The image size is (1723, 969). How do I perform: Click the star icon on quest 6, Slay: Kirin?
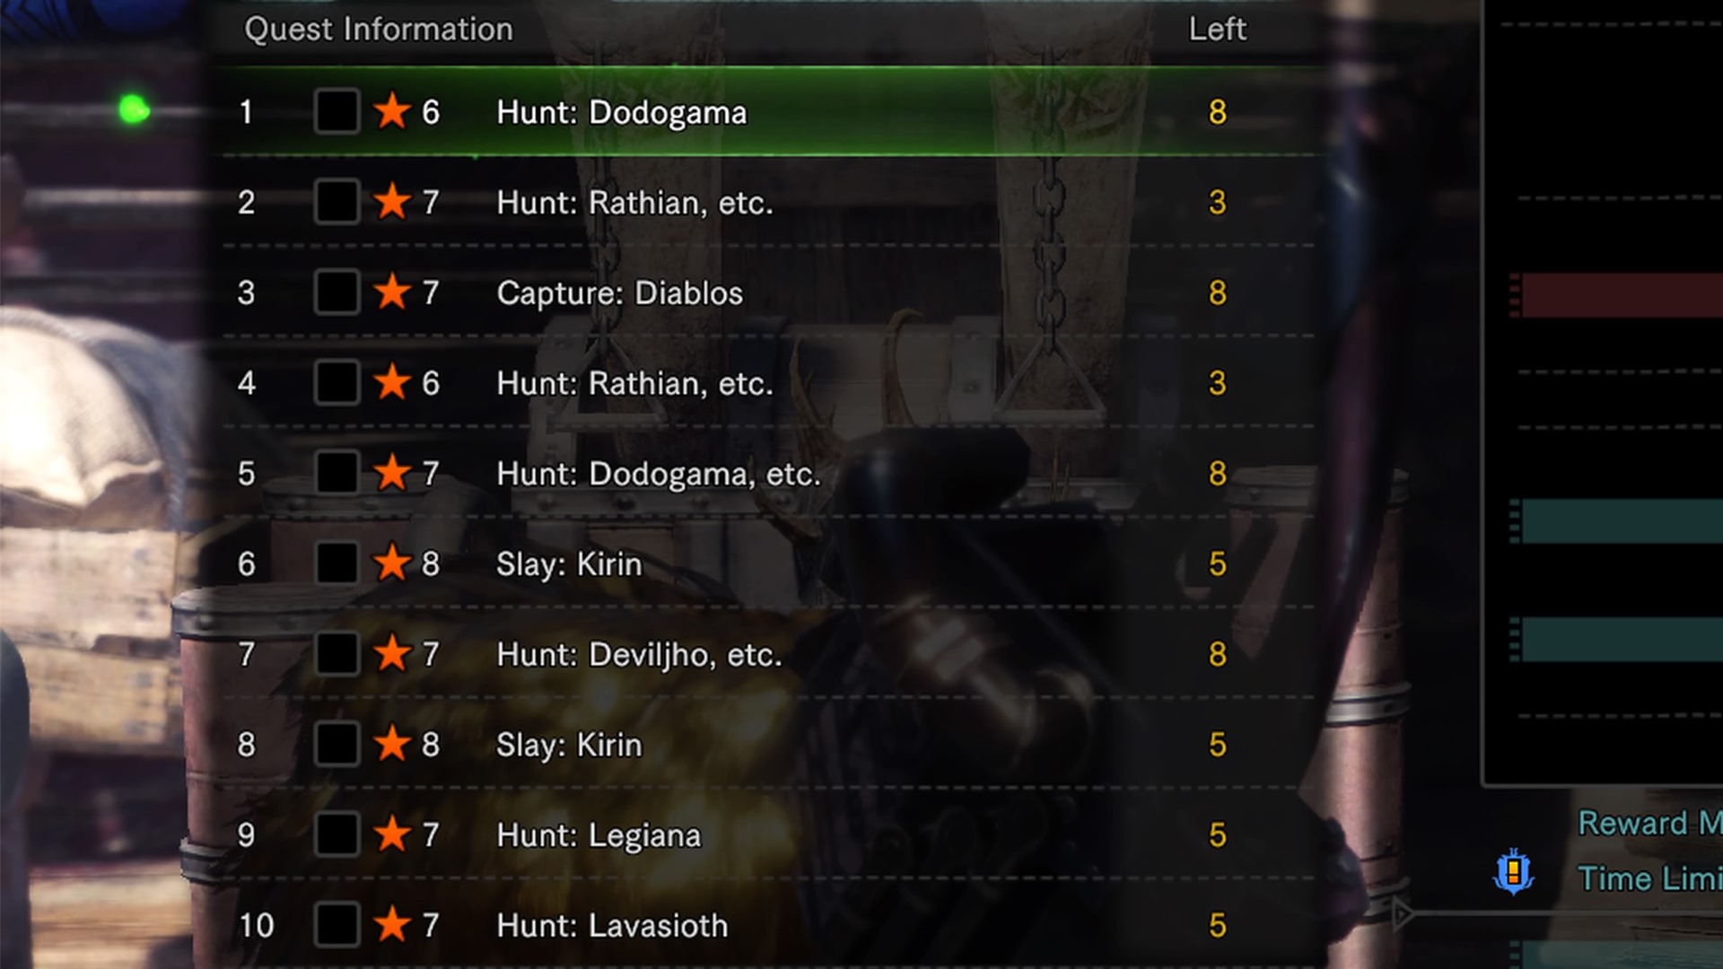(392, 563)
